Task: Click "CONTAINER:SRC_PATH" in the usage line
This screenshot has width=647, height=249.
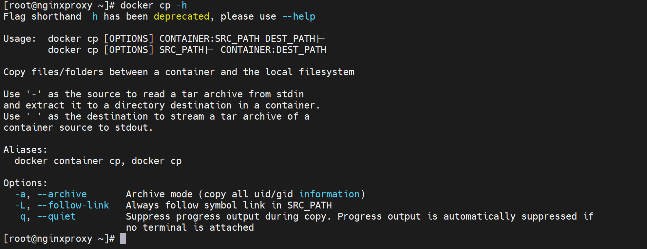Action: pyautogui.click(x=209, y=39)
